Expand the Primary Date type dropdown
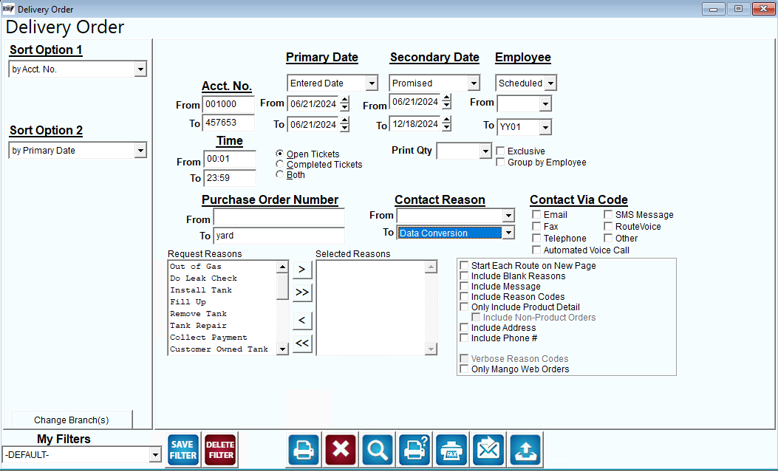The height and width of the screenshot is (472, 778). click(x=372, y=83)
